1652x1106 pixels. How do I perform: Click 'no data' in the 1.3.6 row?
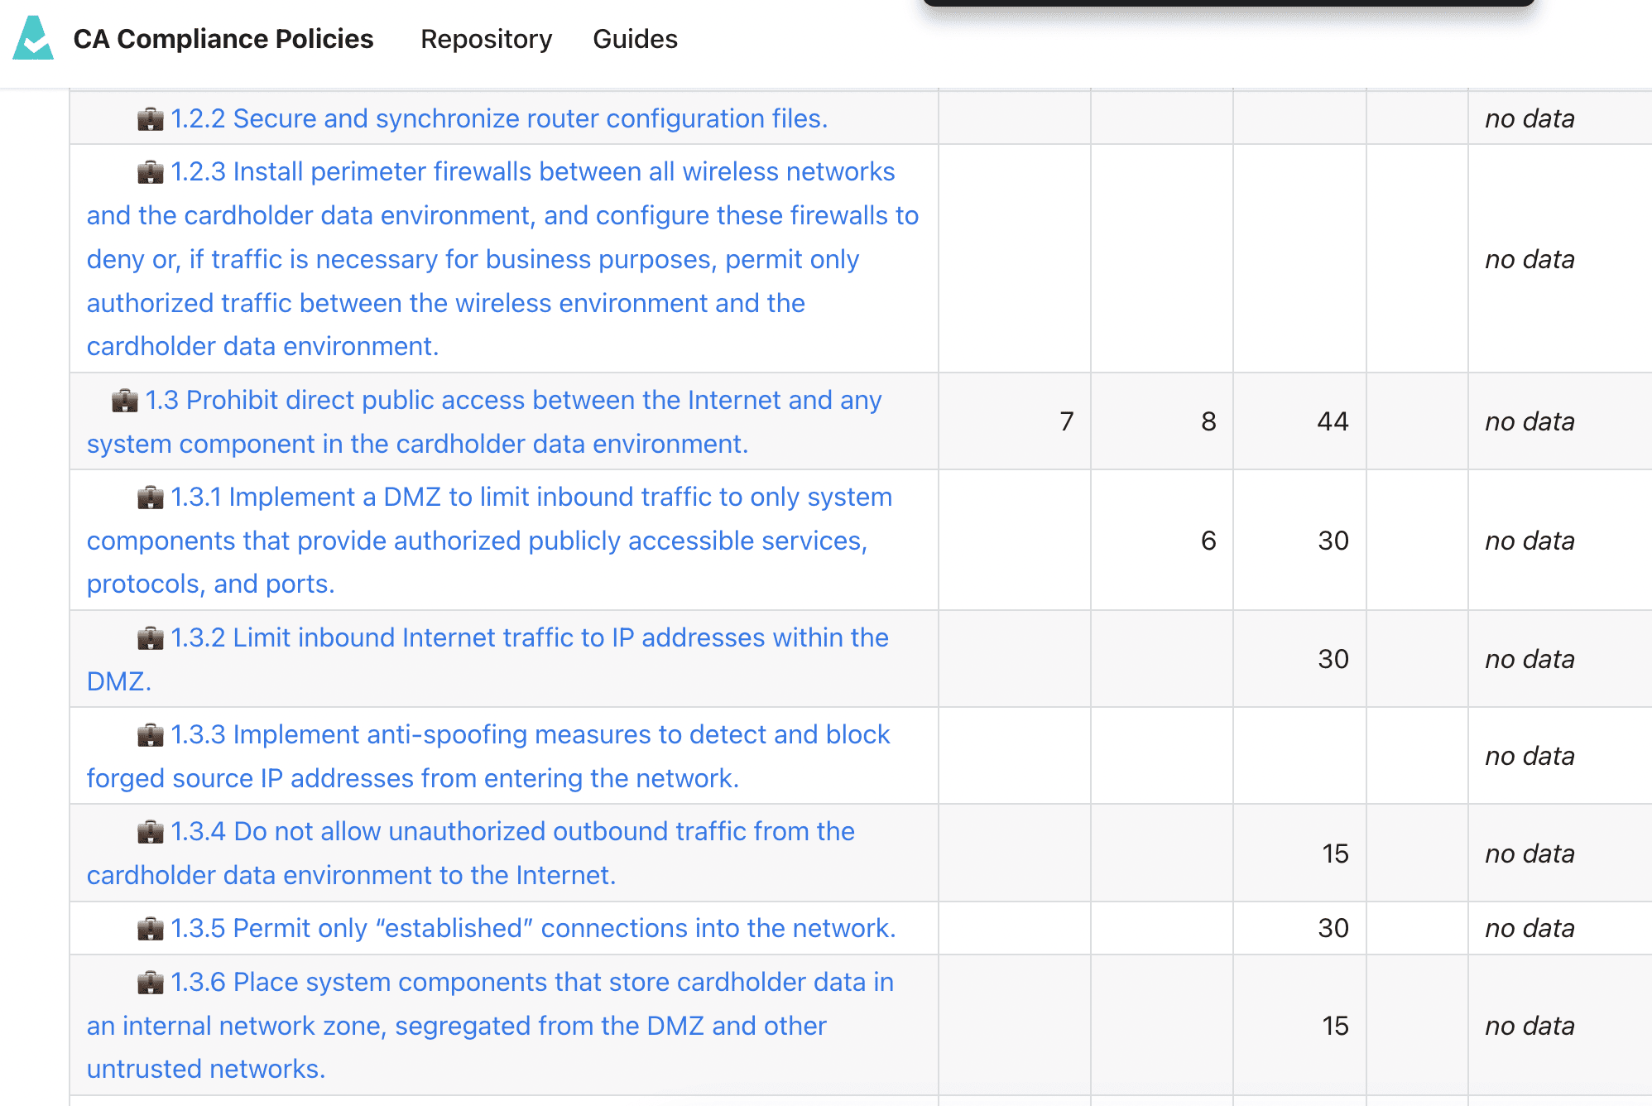[x=1530, y=1026]
